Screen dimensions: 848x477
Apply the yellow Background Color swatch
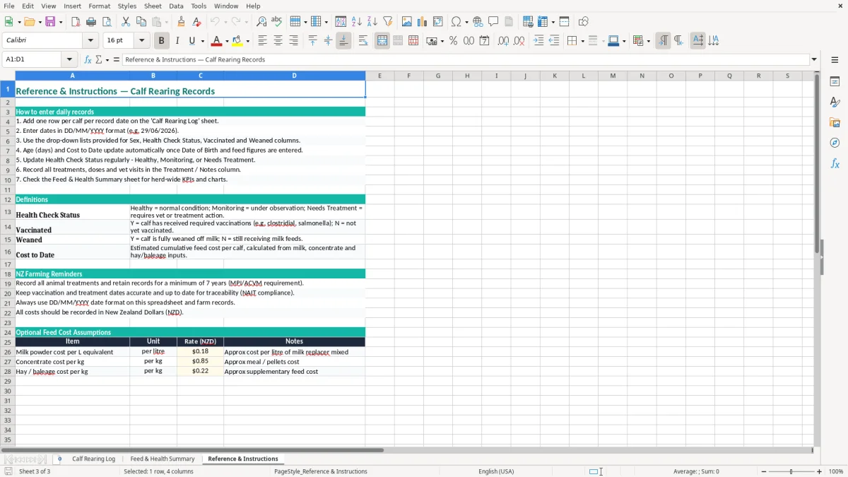pyautogui.click(x=237, y=41)
